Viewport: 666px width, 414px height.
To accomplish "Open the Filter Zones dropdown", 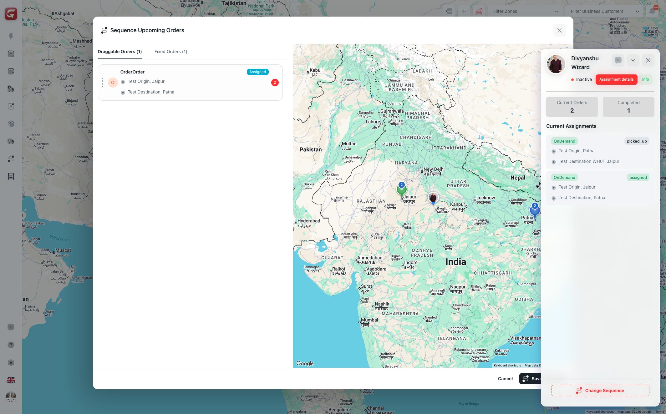I will 525,12.
